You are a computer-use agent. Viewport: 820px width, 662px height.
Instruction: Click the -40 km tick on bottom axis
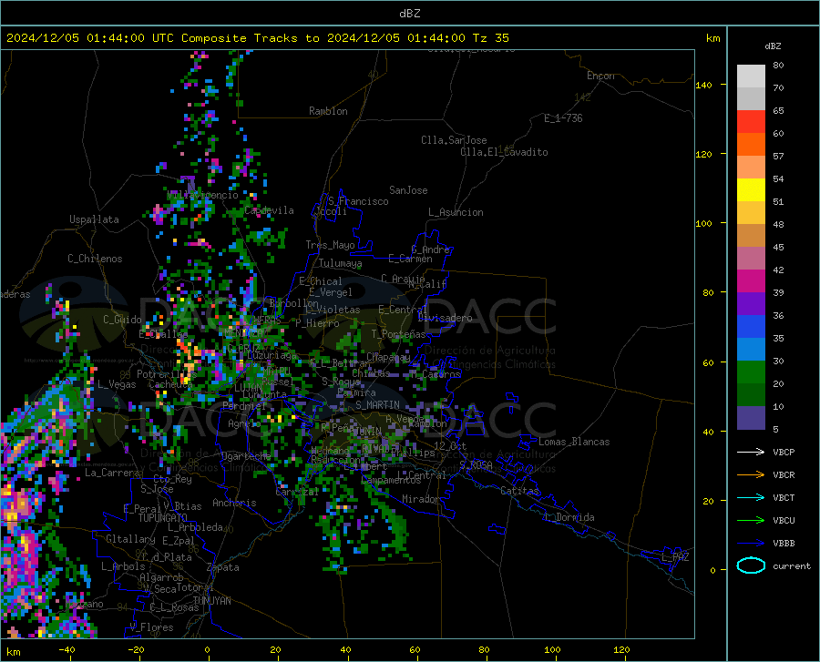tap(67, 649)
